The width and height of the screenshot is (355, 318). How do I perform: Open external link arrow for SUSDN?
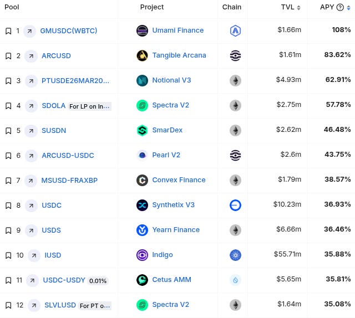click(x=31, y=131)
